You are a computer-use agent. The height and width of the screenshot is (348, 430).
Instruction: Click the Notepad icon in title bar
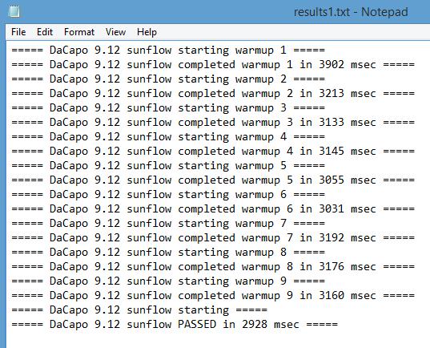pos(14,12)
